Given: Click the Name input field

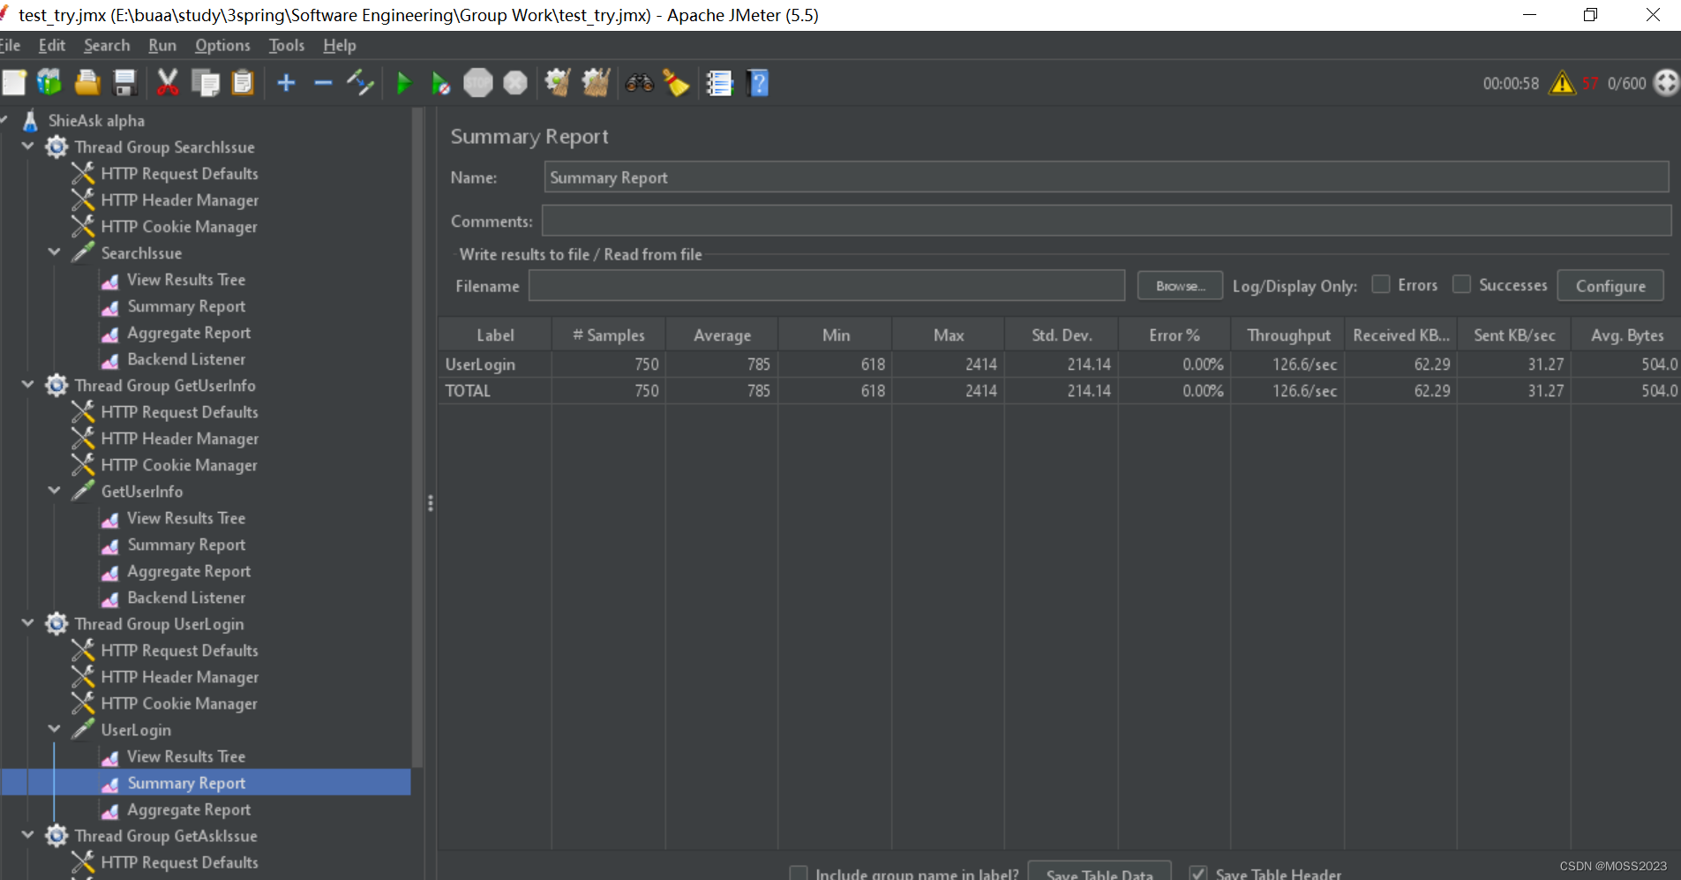Looking at the screenshot, I should click(1107, 177).
